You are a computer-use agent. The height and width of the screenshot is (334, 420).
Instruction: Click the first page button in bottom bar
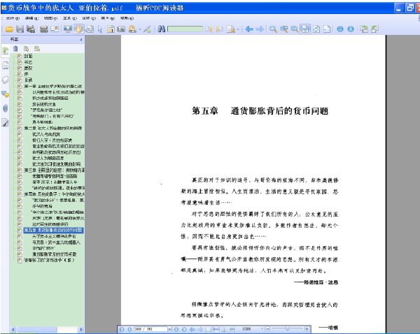122,329
